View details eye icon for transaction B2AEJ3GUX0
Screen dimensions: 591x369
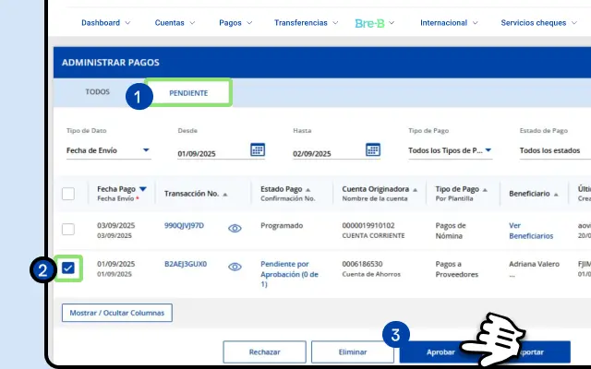point(235,267)
